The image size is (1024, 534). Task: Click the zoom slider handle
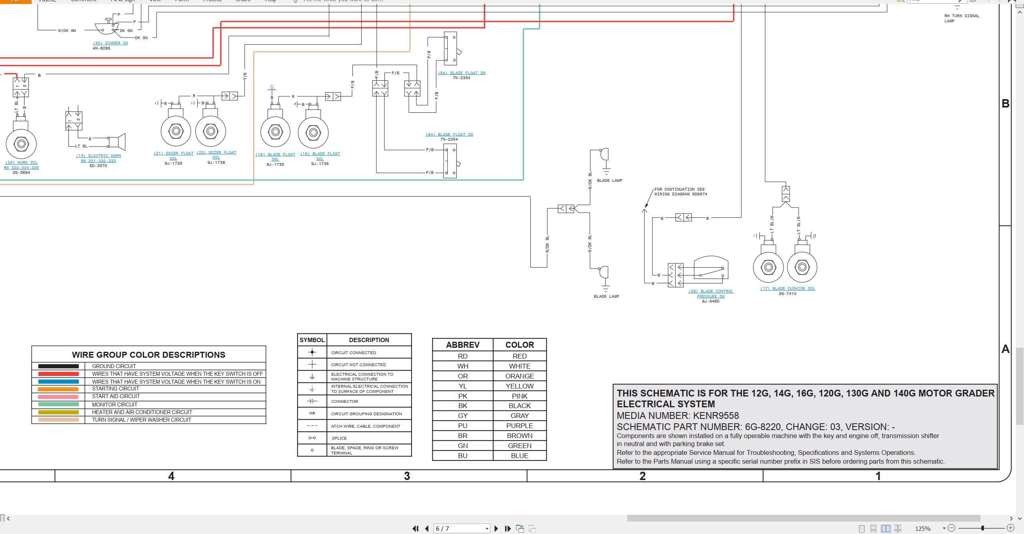pyautogui.click(x=982, y=528)
